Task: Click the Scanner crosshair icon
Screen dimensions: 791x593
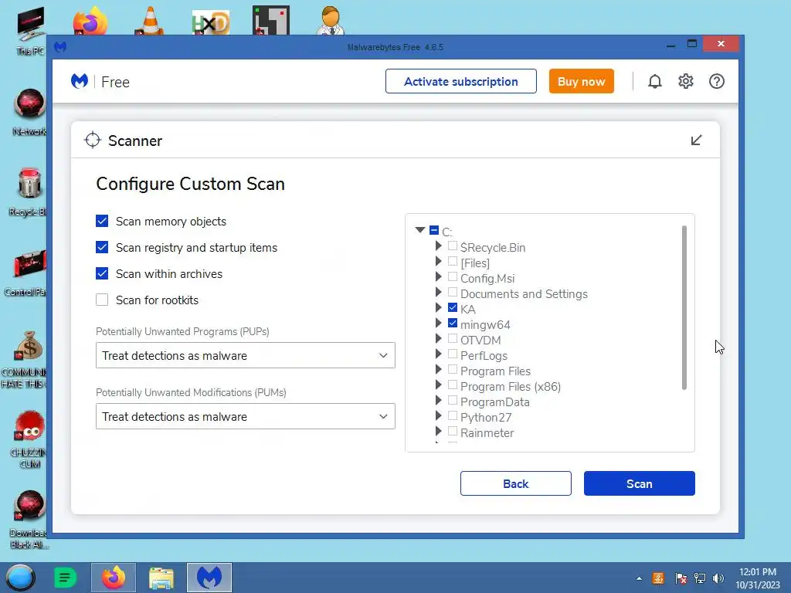Action: coord(93,141)
